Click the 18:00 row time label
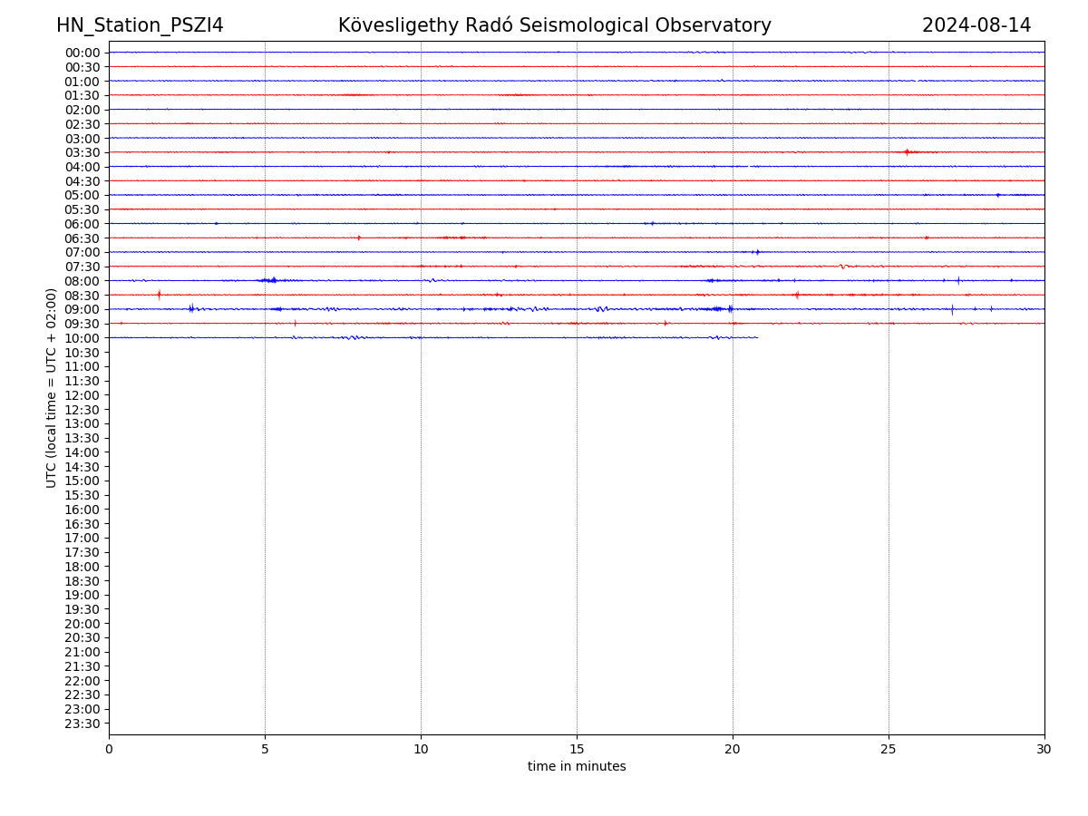This screenshot has width=1088, height=816. click(83, 567)
